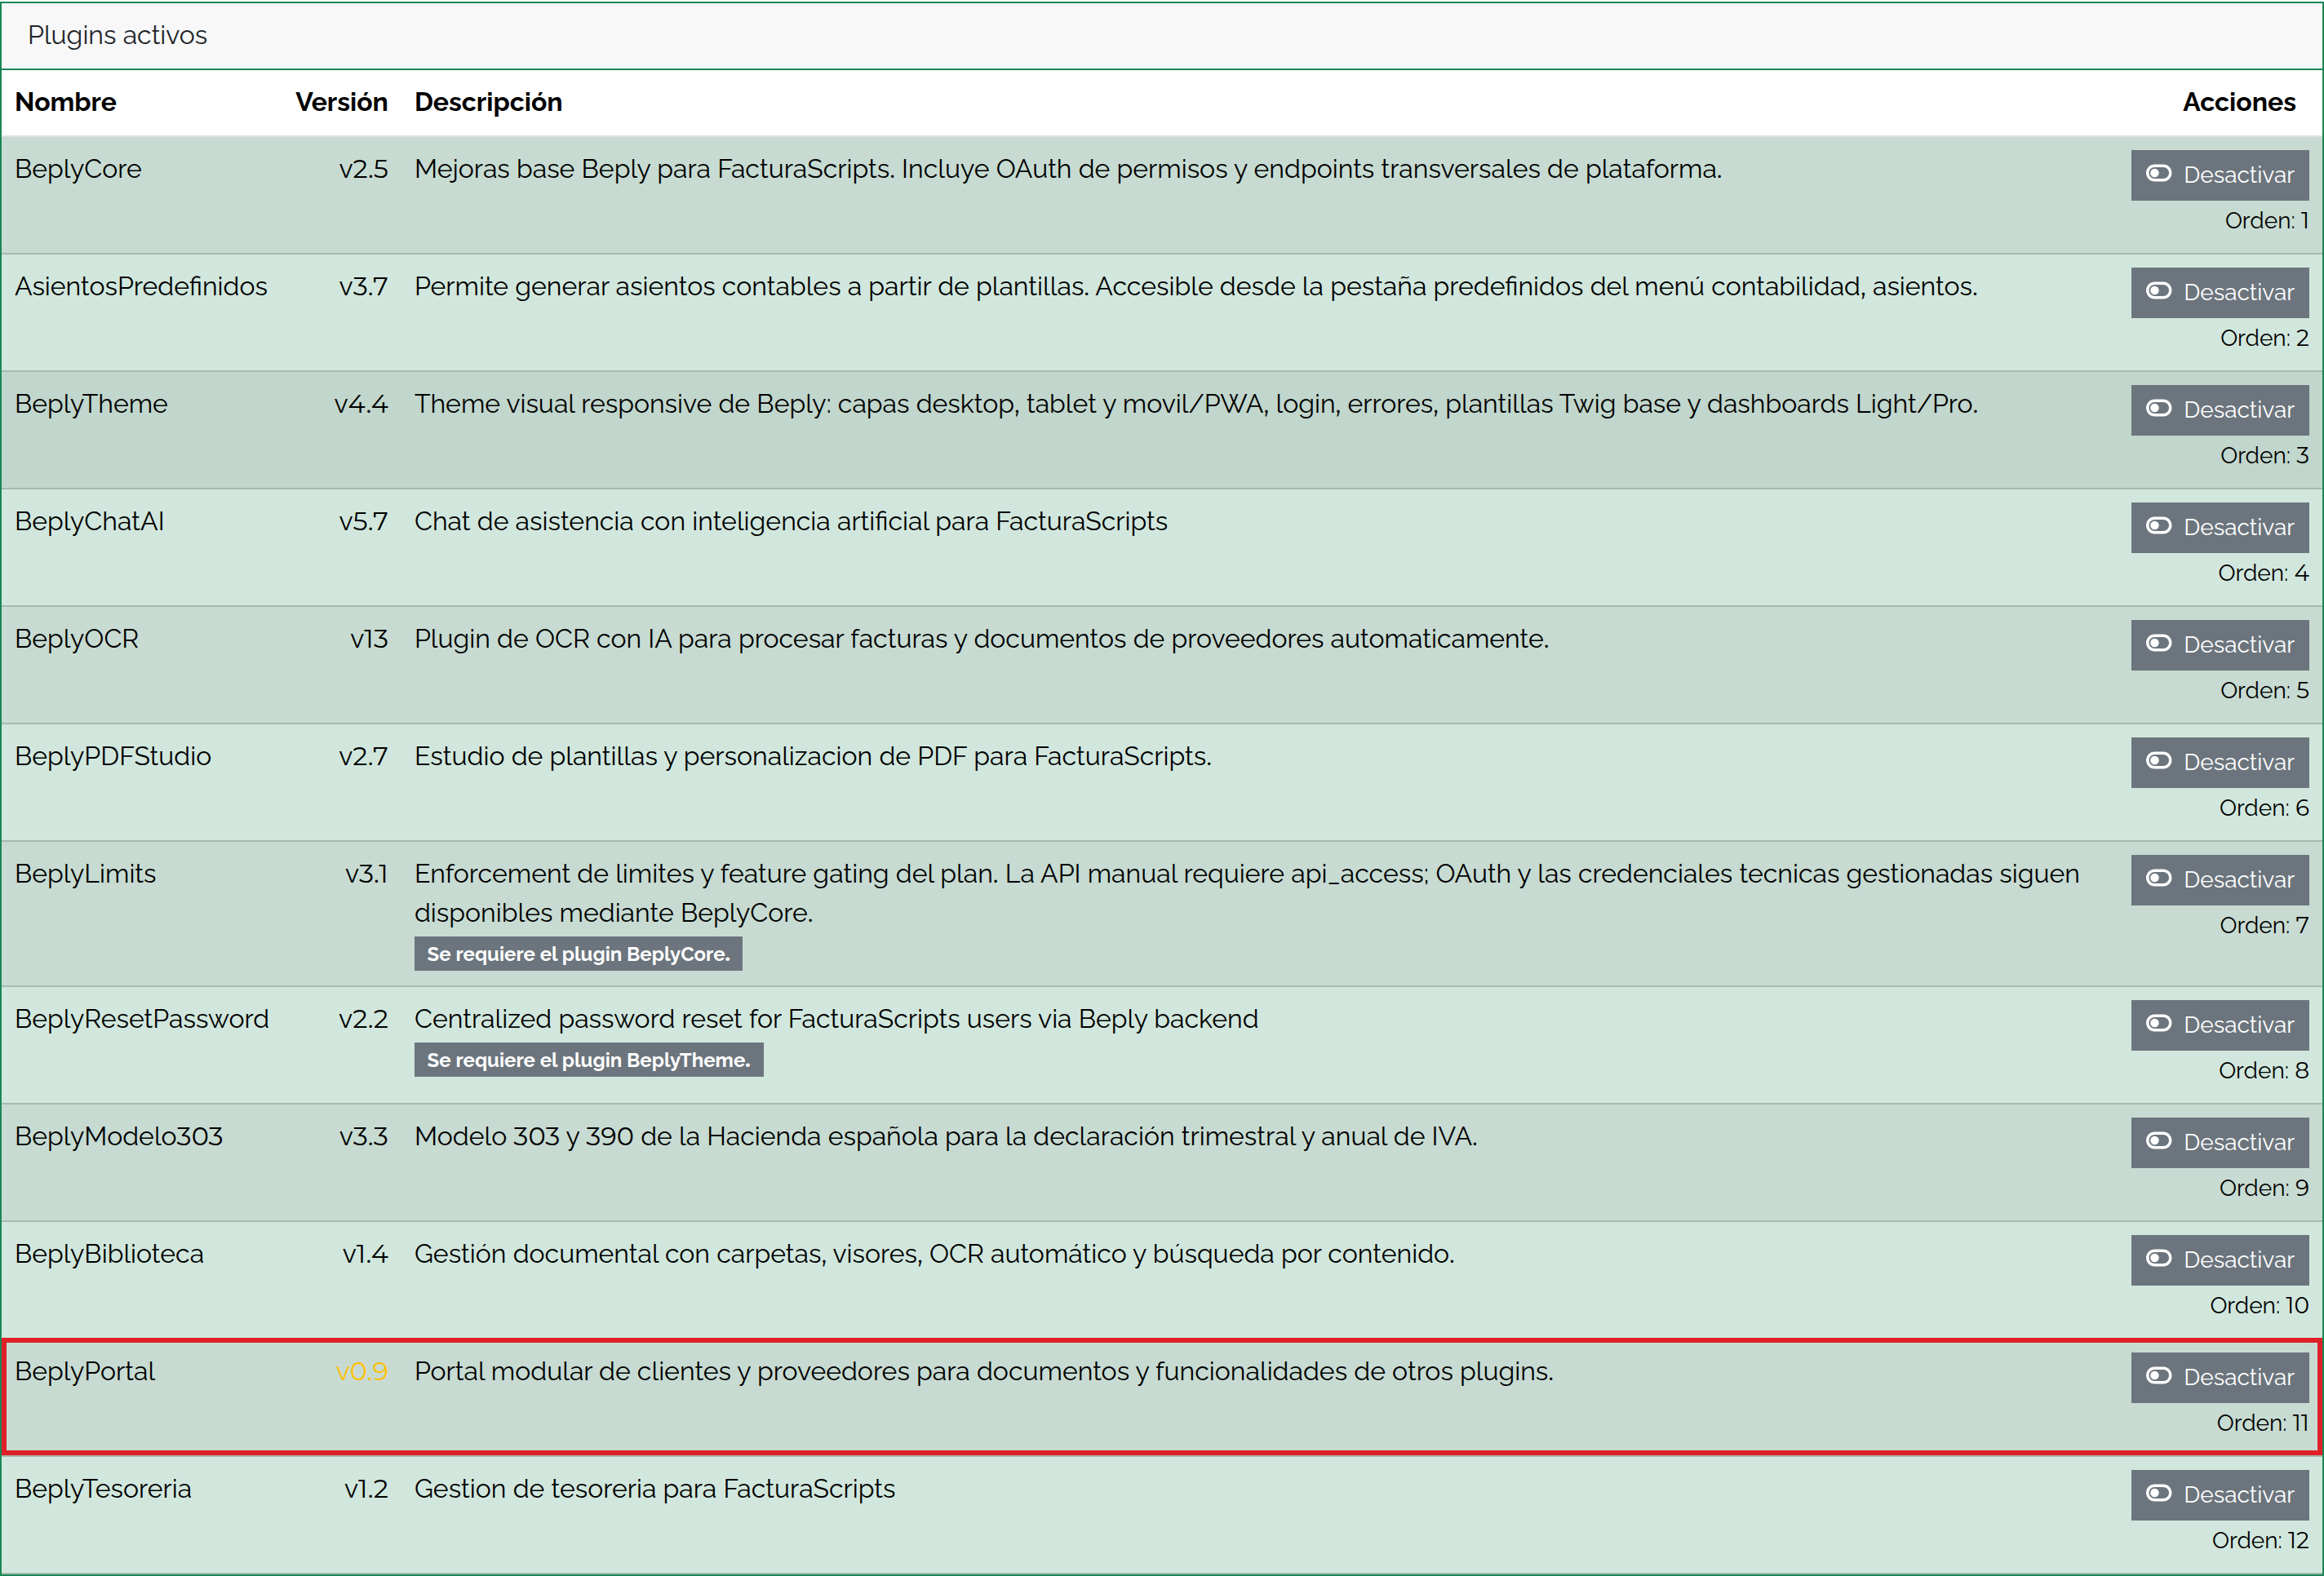
Task: Click the BeplyTesoreria plugin name
Action: pyautogui.click(x=103, y=1488)
